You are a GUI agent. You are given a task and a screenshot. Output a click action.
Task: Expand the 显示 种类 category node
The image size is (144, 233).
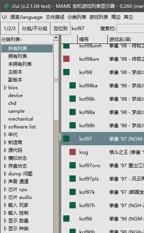coord(5,229)
